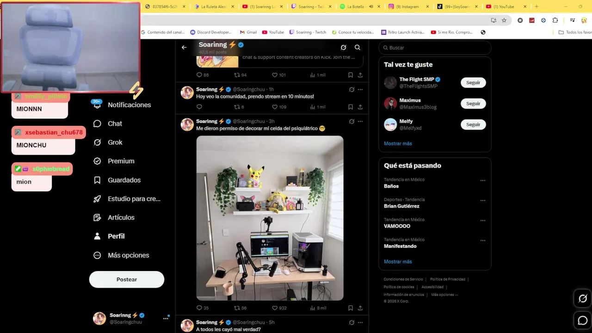The height and width of the screenshot is (333, 592).
Task: Click the Postear button
Action: click(127, 279)
